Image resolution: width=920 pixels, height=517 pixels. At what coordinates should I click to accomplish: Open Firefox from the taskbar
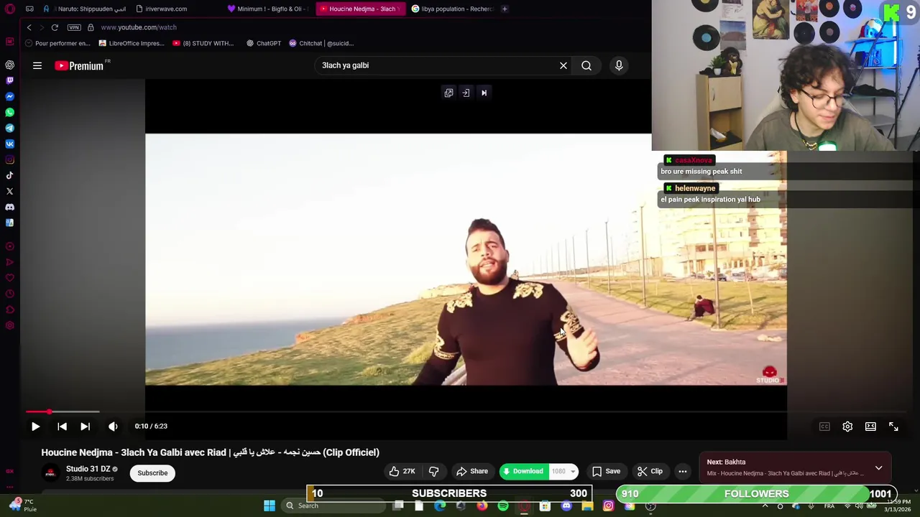click(482, 506)
